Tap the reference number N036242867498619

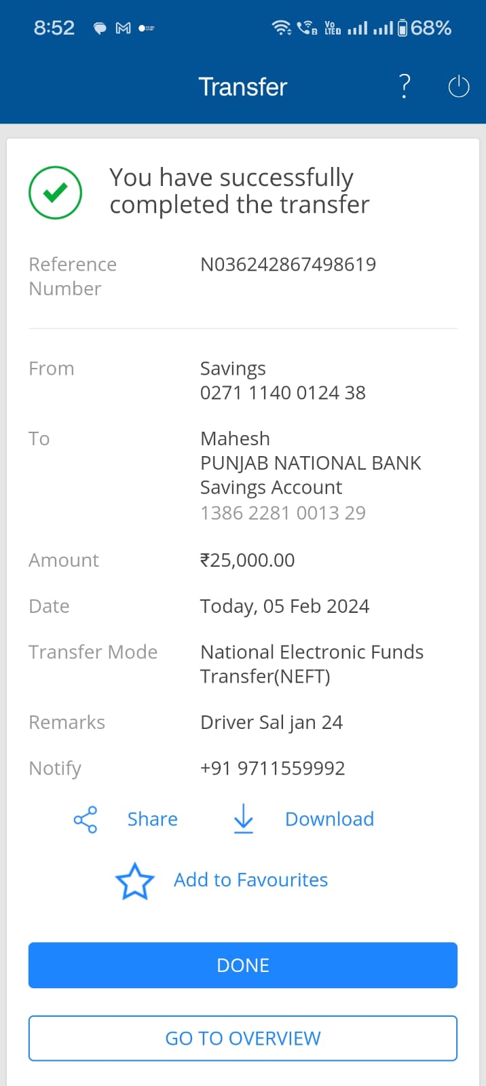[288, 264]
